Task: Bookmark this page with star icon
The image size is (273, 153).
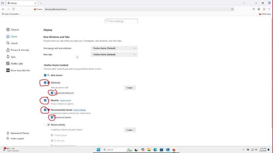Action: (x=232, y=9)
